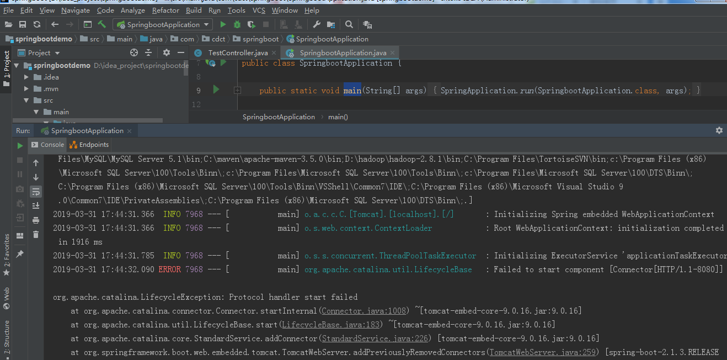Switch to the Console tab
Viewport: 727px width, 360px height.
pos(48,145)
